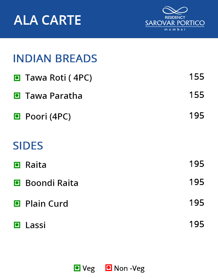The image size is (218, 279).
Task: Click the veg icon beside Boondi Raita
Action: tap(17, 183)
